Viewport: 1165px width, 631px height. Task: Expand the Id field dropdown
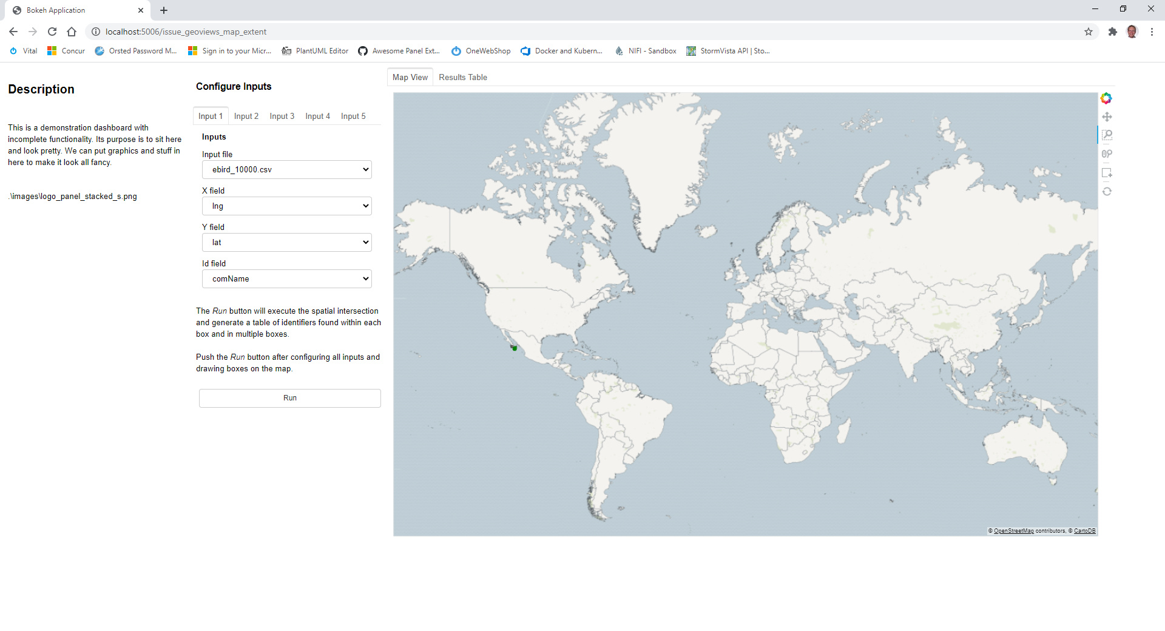coord(286,278)
